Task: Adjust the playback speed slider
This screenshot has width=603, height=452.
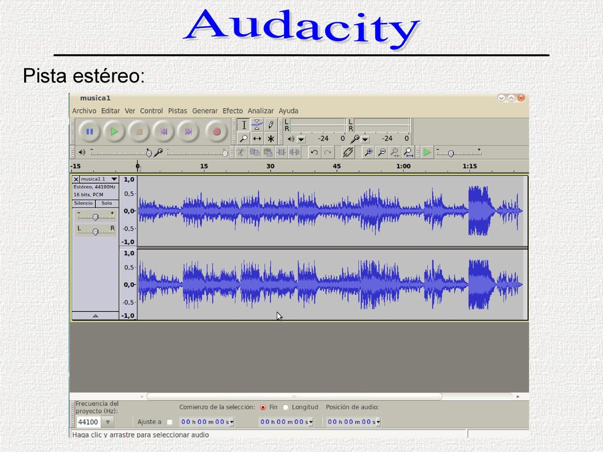Action: coord(458,152)
